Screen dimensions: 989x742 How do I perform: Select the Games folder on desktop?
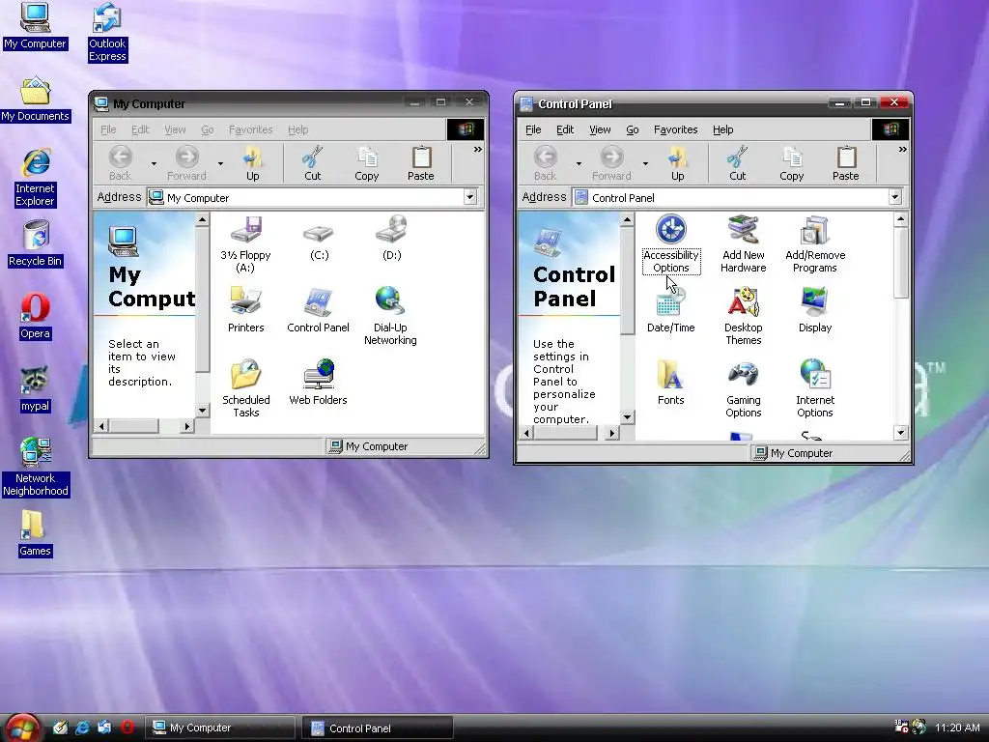tap(35, 534)
